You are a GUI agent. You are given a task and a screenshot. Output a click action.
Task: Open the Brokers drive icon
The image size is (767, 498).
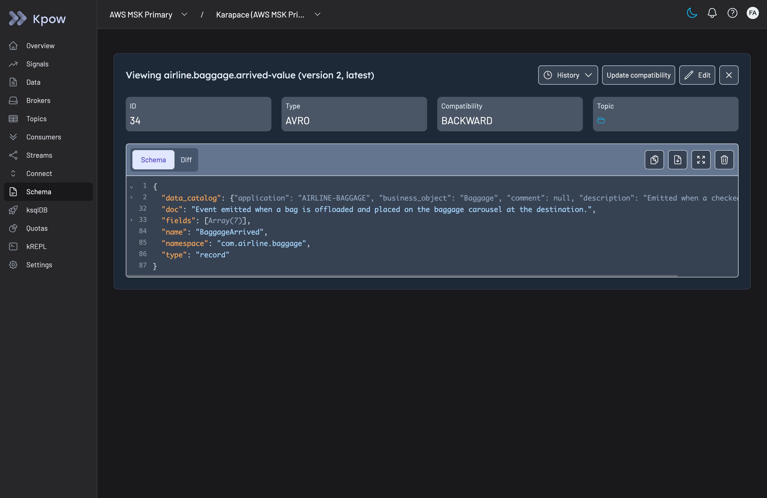13,100
